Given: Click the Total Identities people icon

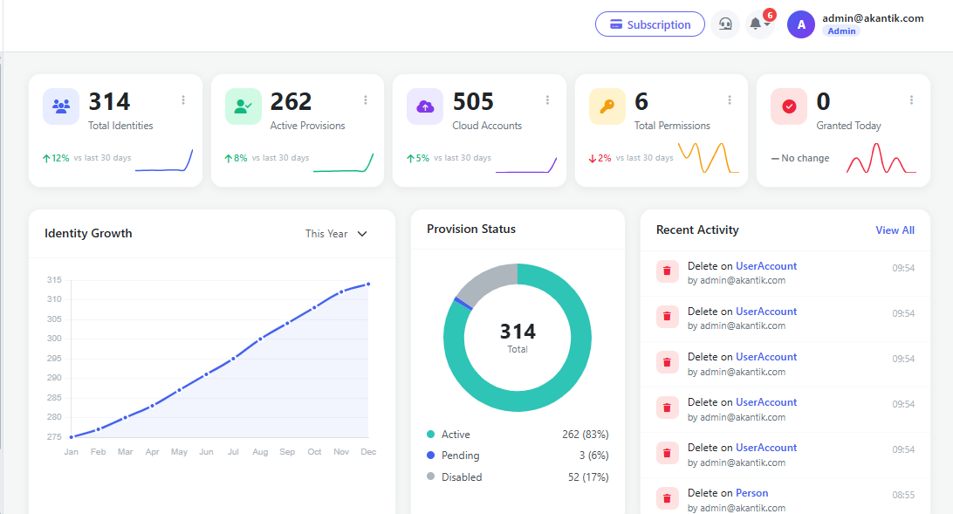Looking at the screenshot, I should [x=61, y=106].
